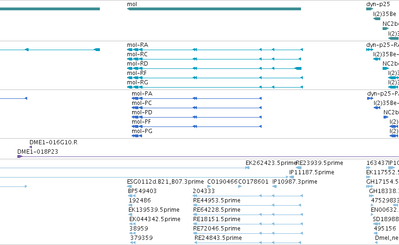Click the mol-RD rightmost wide exon

pos(298,68)
